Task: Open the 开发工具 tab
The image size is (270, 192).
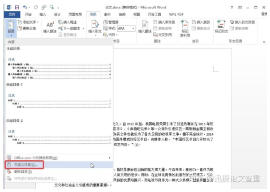Action: pos(154,14)
